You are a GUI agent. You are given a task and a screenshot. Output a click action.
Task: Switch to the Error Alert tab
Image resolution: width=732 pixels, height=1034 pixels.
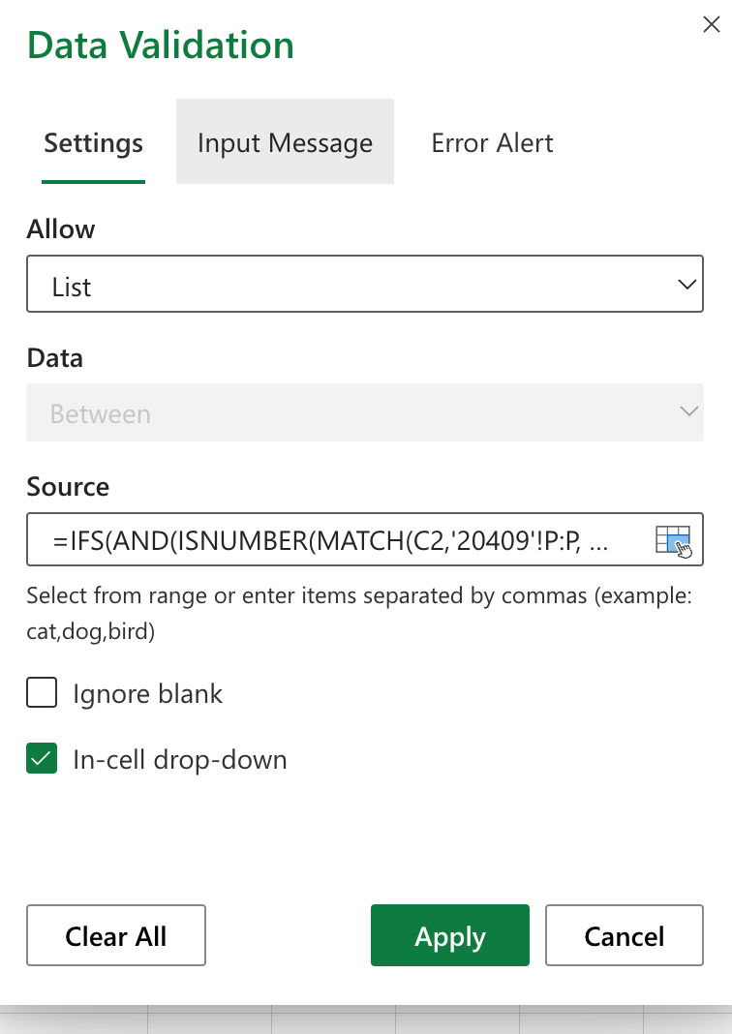[x=491, y=142]
